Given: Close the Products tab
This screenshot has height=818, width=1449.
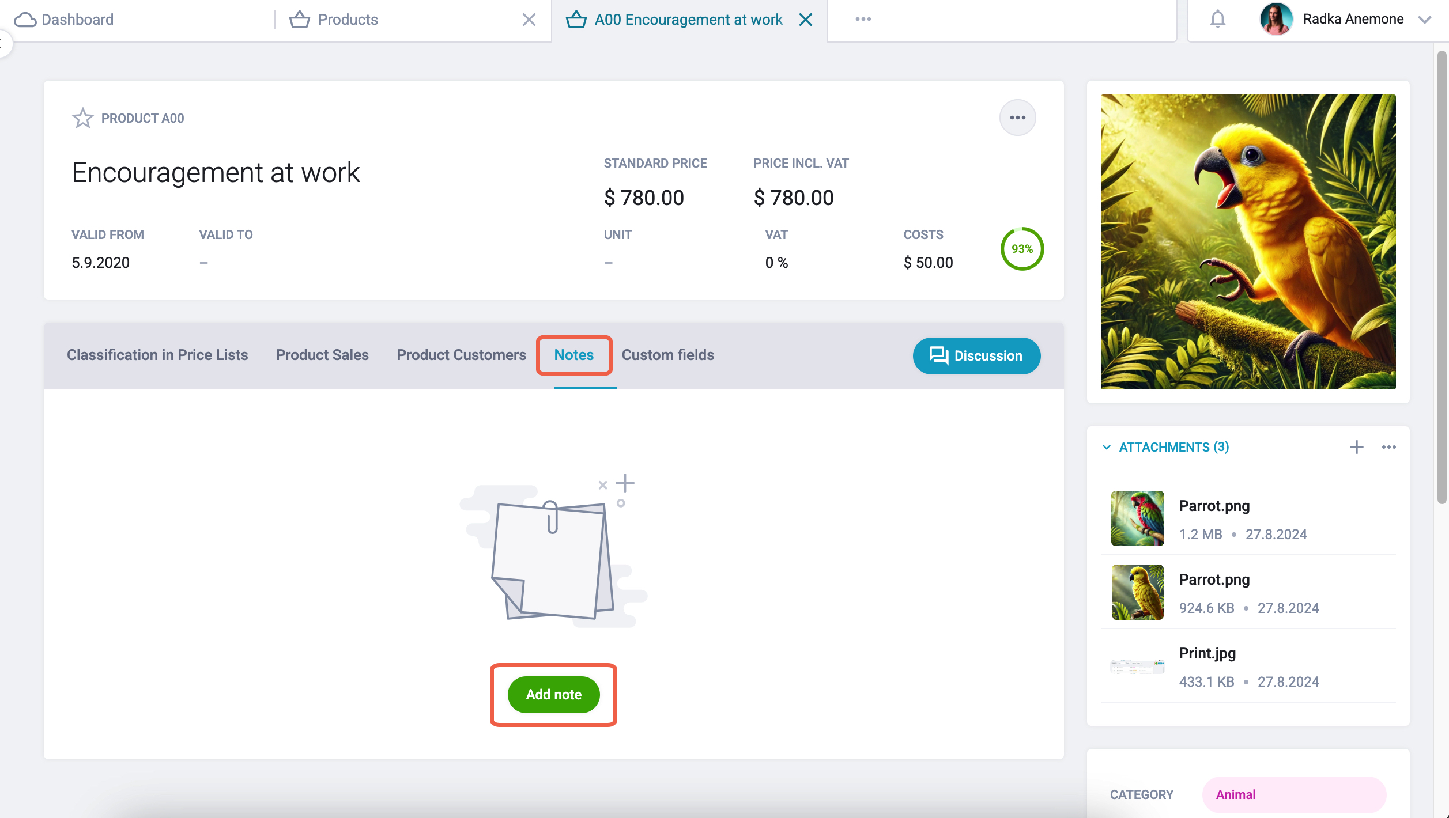Looking at the screenshot, I should [x=529, y=20].
